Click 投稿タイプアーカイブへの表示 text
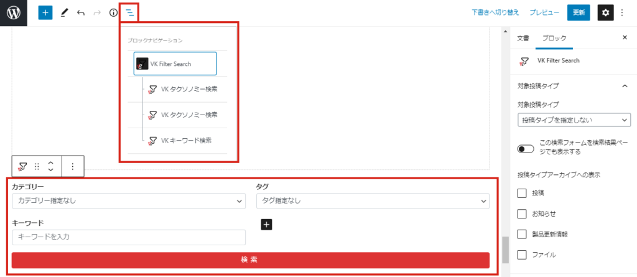 (559, 175)
